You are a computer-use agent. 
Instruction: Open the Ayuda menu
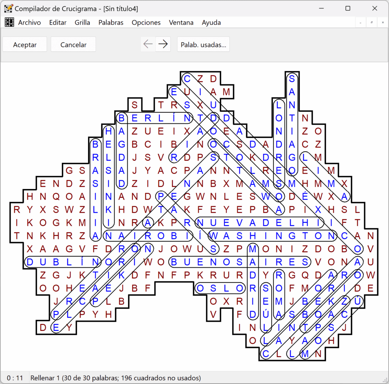point(211,22)
